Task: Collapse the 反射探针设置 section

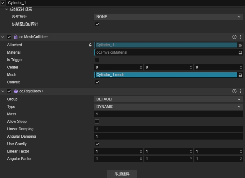Action: coord(7,9)
